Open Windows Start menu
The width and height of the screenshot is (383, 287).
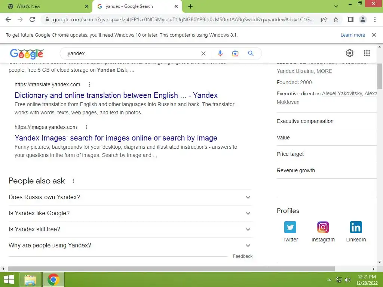point(9,280)
